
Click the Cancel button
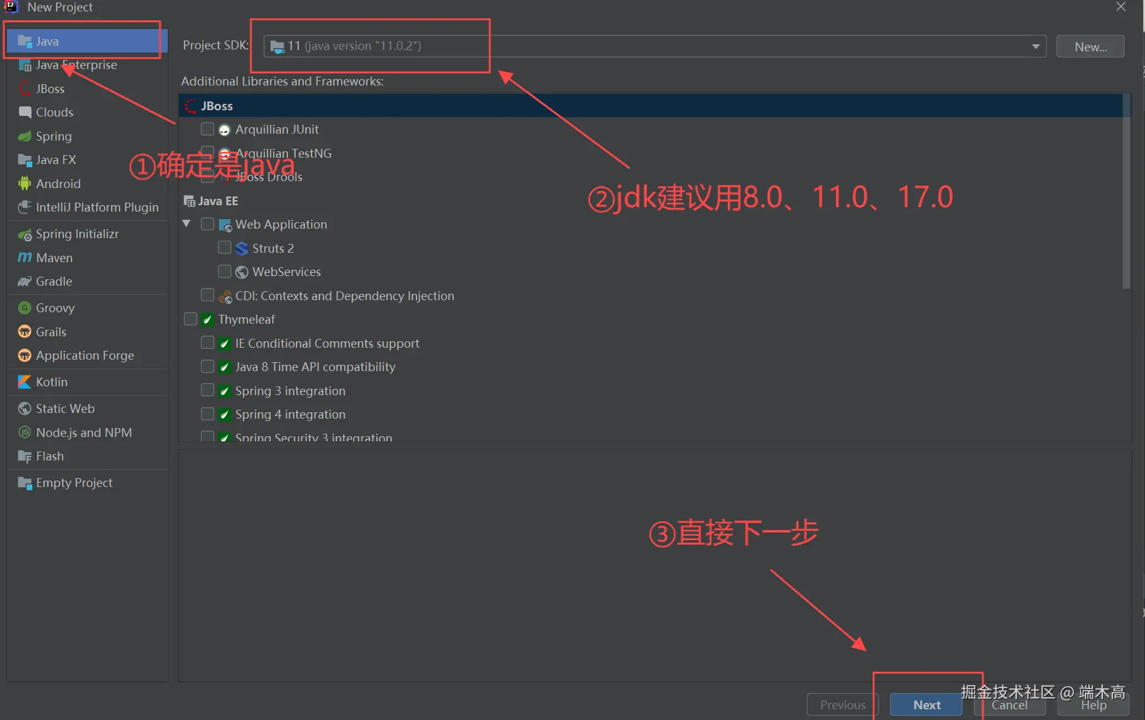click(1009, 704)
